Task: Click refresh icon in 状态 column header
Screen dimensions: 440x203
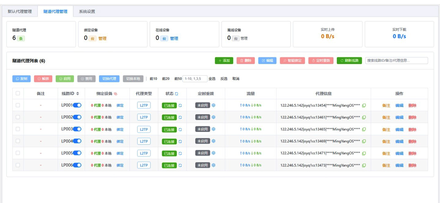Action: pos(176,94)
